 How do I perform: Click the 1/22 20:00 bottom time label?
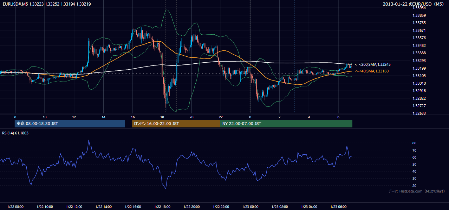pos(191,207)
